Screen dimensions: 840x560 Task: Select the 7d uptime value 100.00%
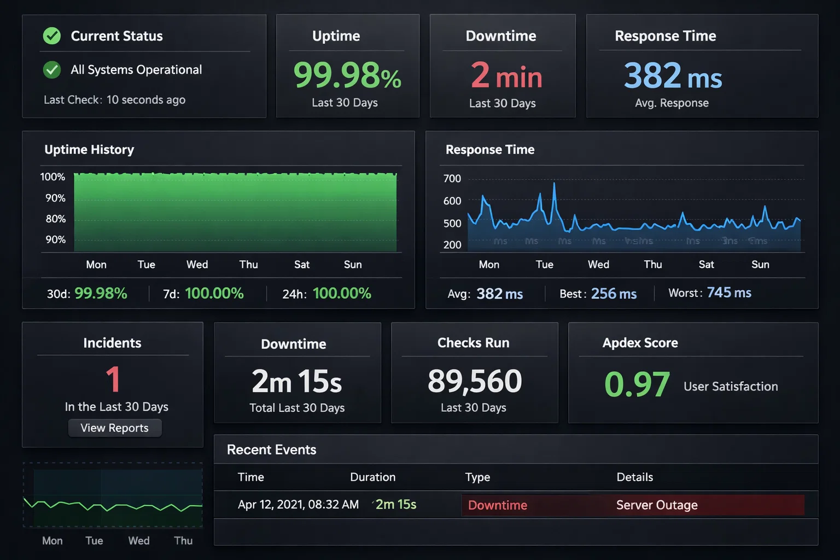214,294
